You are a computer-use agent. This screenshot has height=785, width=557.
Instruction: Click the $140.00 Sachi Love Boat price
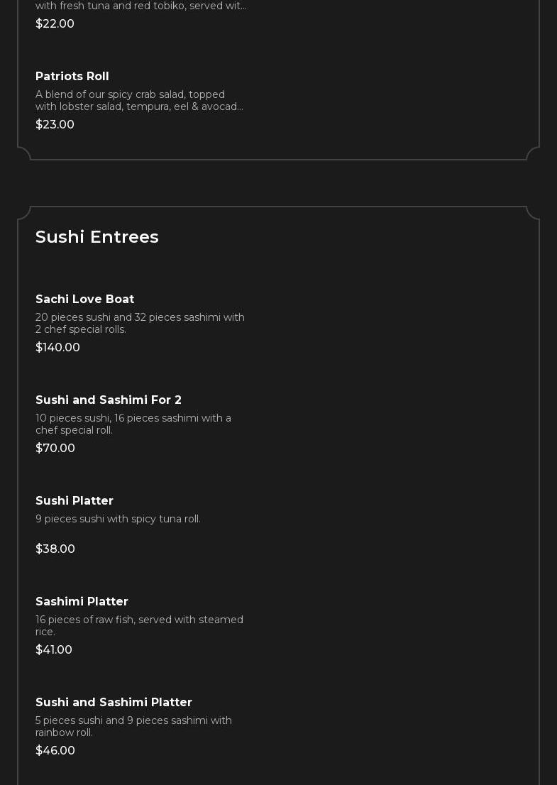tap(57, 347)
